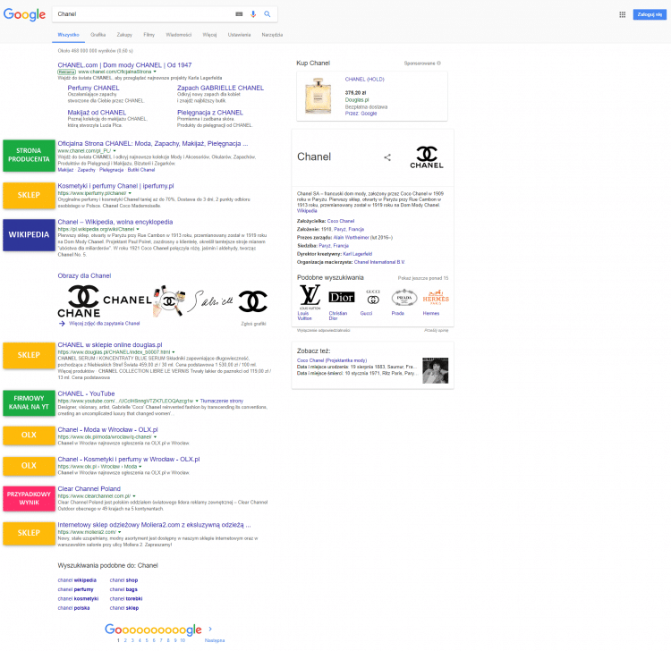Viewport: 671px width, 651px height.
Task: Click next page chevron after Google pagination logo
Action: pos(210,629)
